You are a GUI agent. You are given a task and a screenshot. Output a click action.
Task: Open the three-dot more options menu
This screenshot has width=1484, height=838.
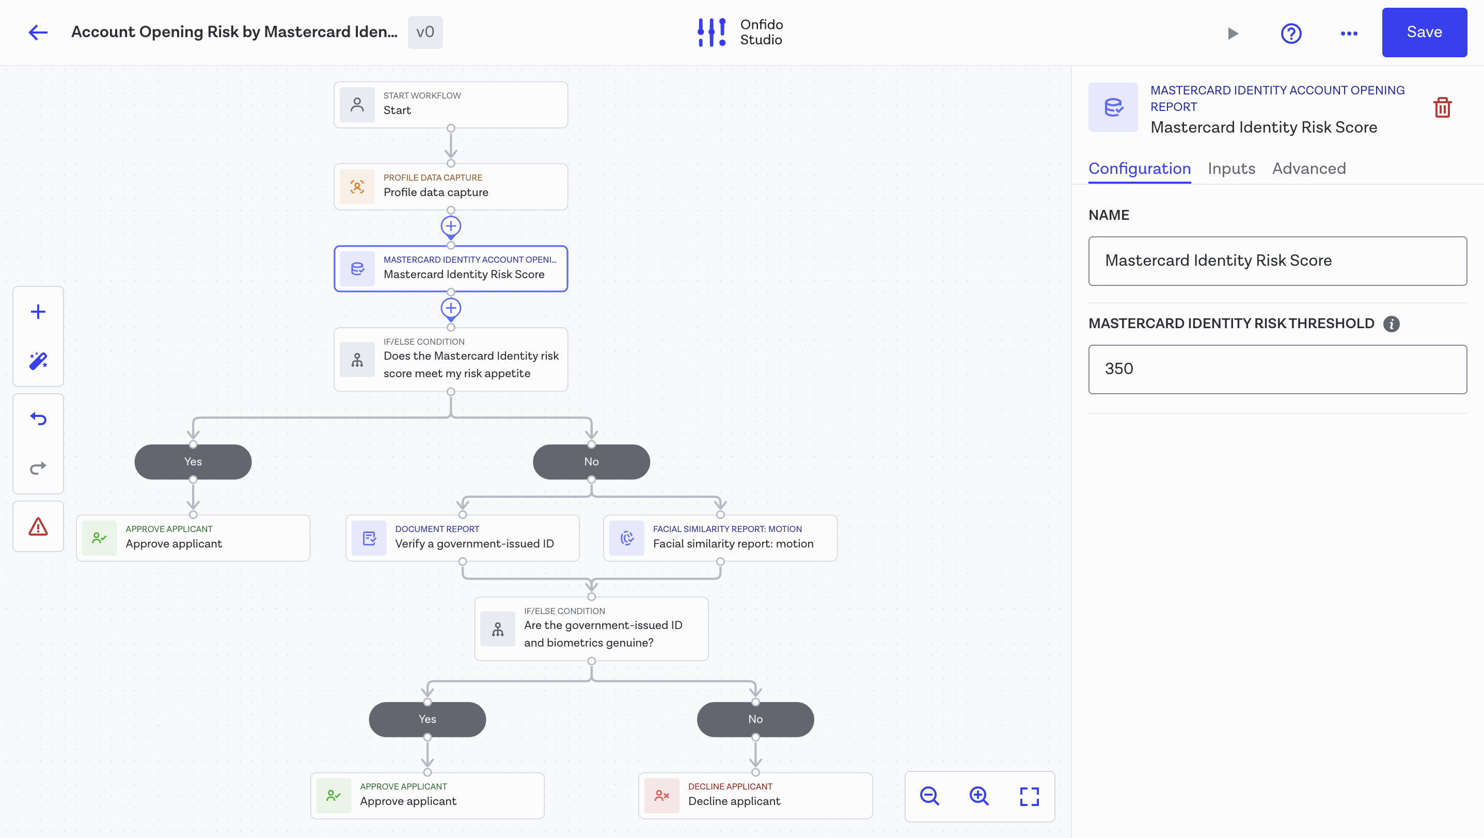coord(1349,33)
